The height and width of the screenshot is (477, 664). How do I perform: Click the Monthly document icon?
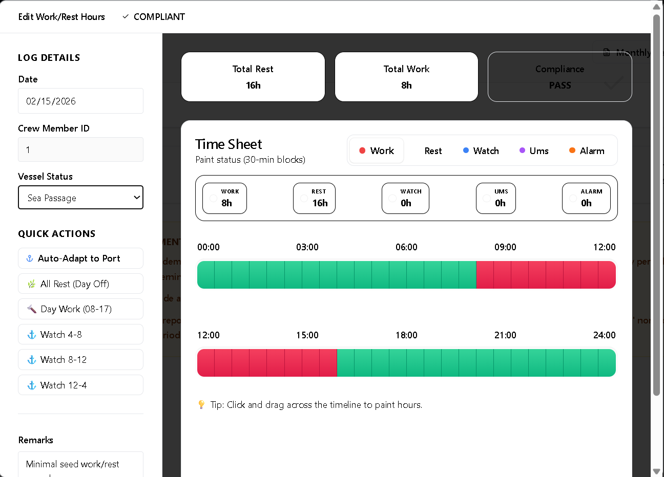(x=607, y=52)
